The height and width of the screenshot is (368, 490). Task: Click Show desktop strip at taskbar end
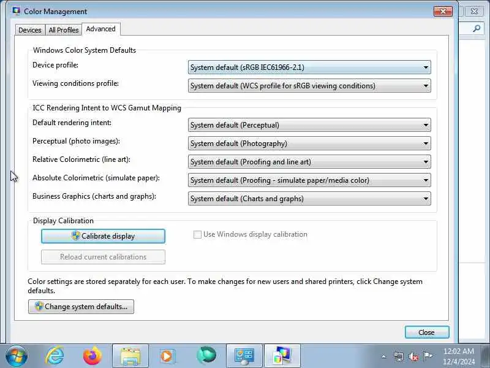(486, 356)
